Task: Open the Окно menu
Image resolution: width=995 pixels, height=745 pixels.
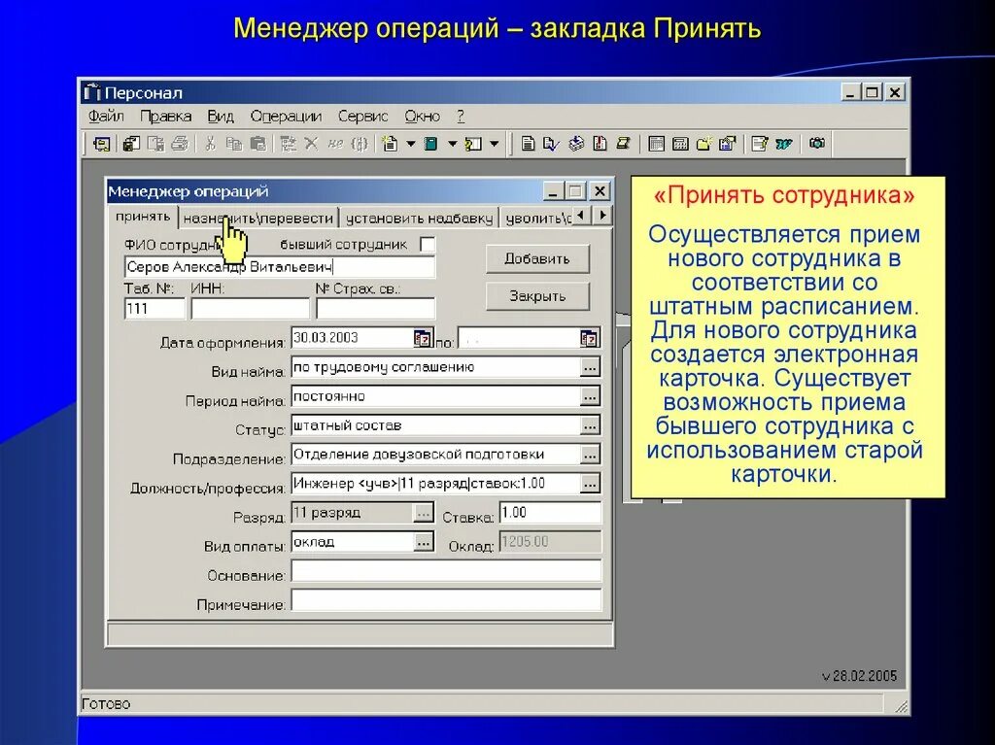Action: pyautogui.click(x=422, y=117)
